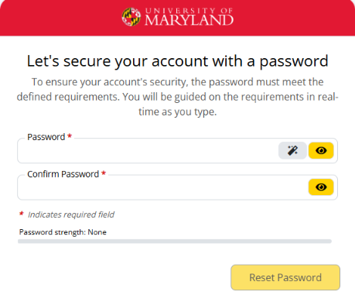Click the red asterisk beside Password label

click(70, 135)
